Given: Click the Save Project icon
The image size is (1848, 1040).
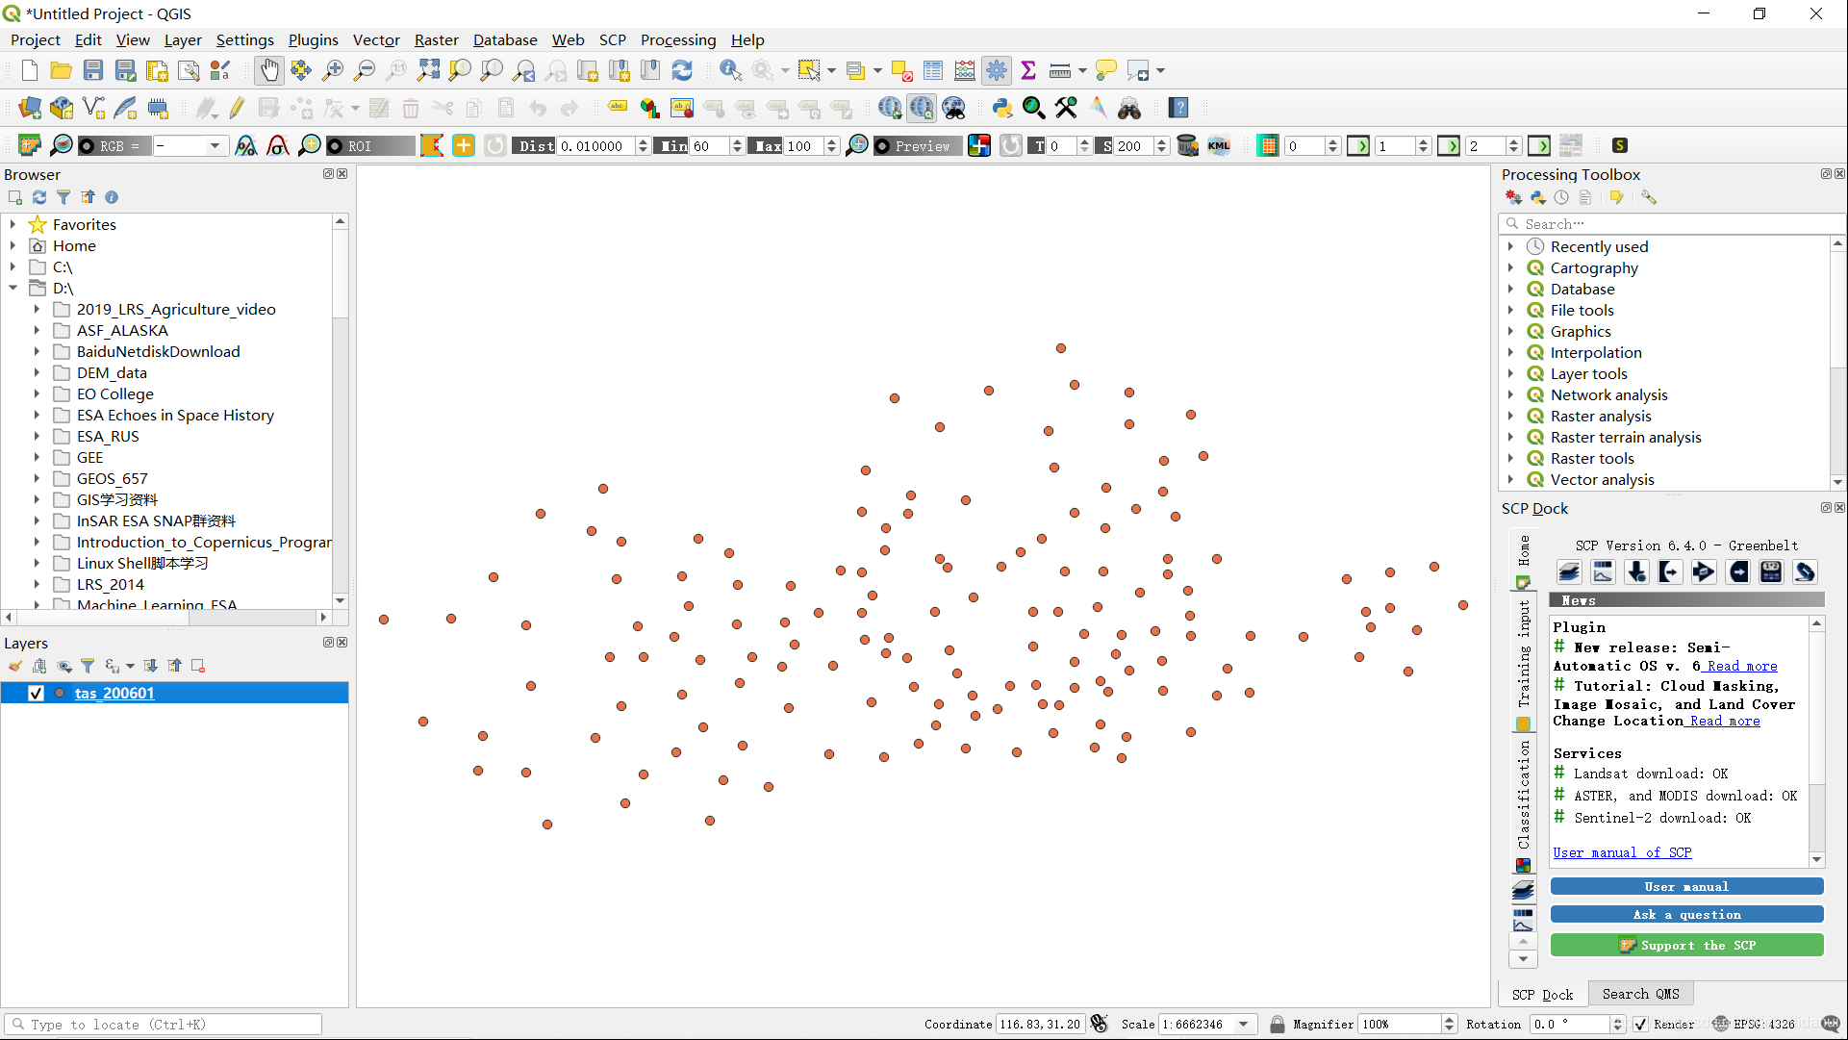Looking at the screenshot, I should [93, 70].
